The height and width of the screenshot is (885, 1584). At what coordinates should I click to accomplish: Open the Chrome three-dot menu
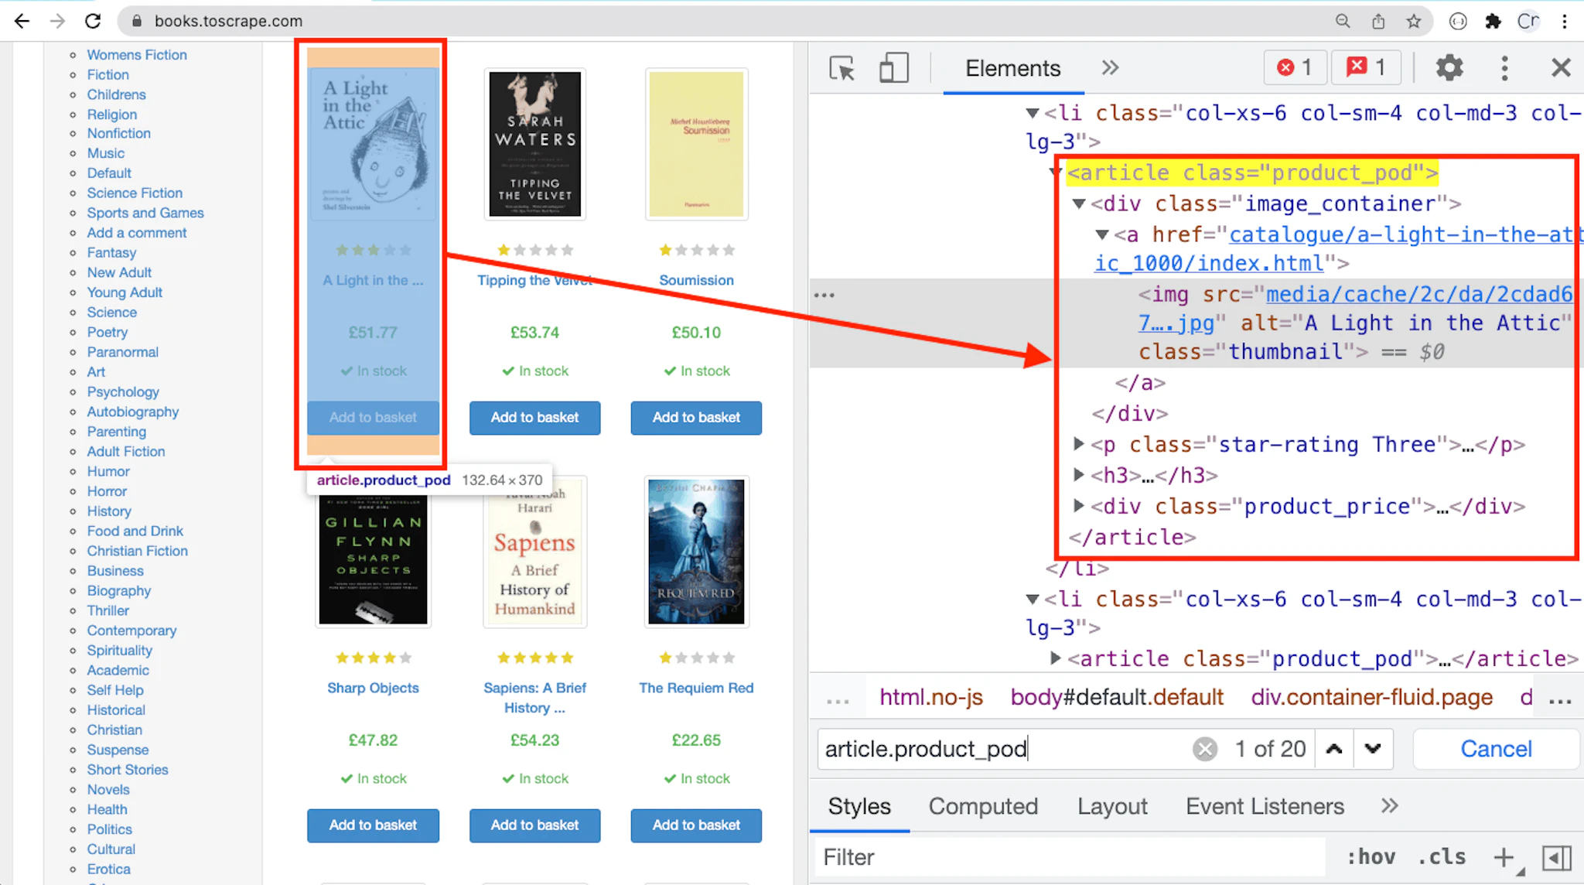[1564, 21]
